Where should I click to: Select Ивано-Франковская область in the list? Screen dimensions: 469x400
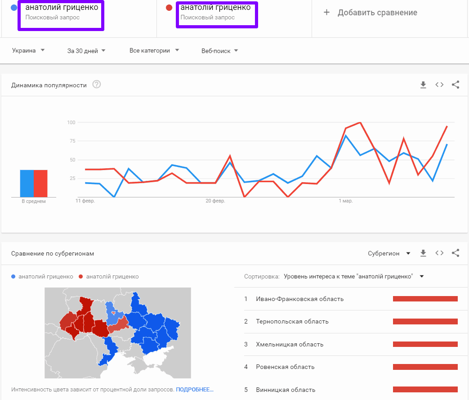coord(299,299)
